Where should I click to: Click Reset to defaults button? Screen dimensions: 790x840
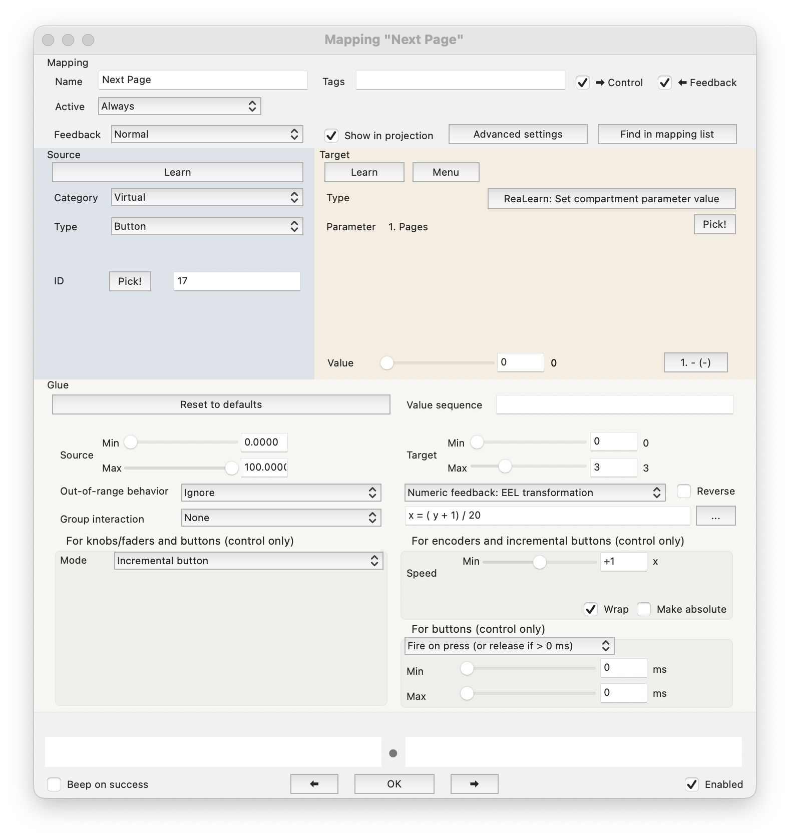(221, 404)
